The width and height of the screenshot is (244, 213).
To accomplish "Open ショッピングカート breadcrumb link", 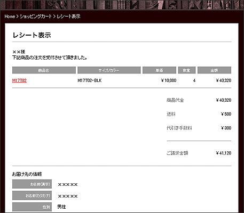I will pyautogui.click(x=36, y=17).
